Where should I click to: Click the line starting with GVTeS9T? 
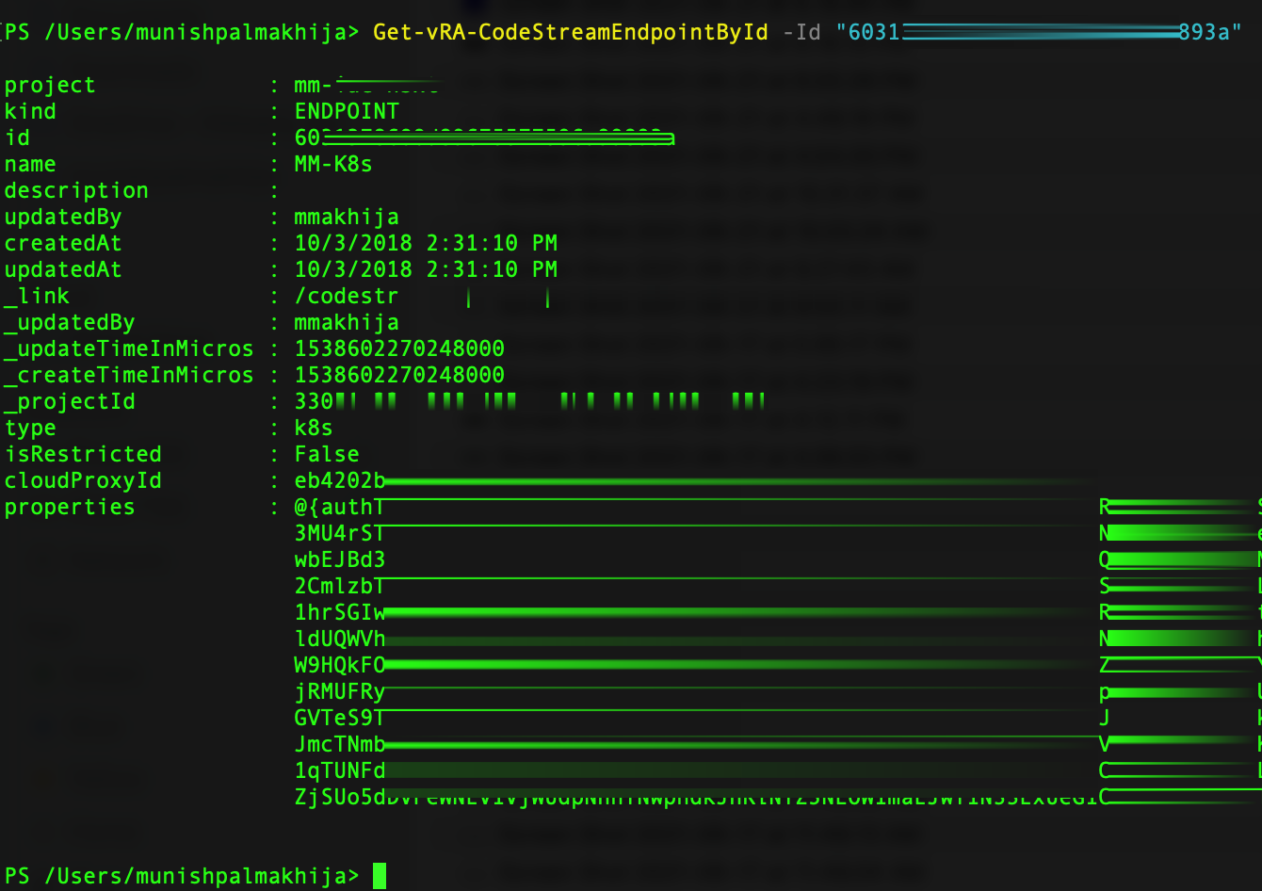coord(778,719)
